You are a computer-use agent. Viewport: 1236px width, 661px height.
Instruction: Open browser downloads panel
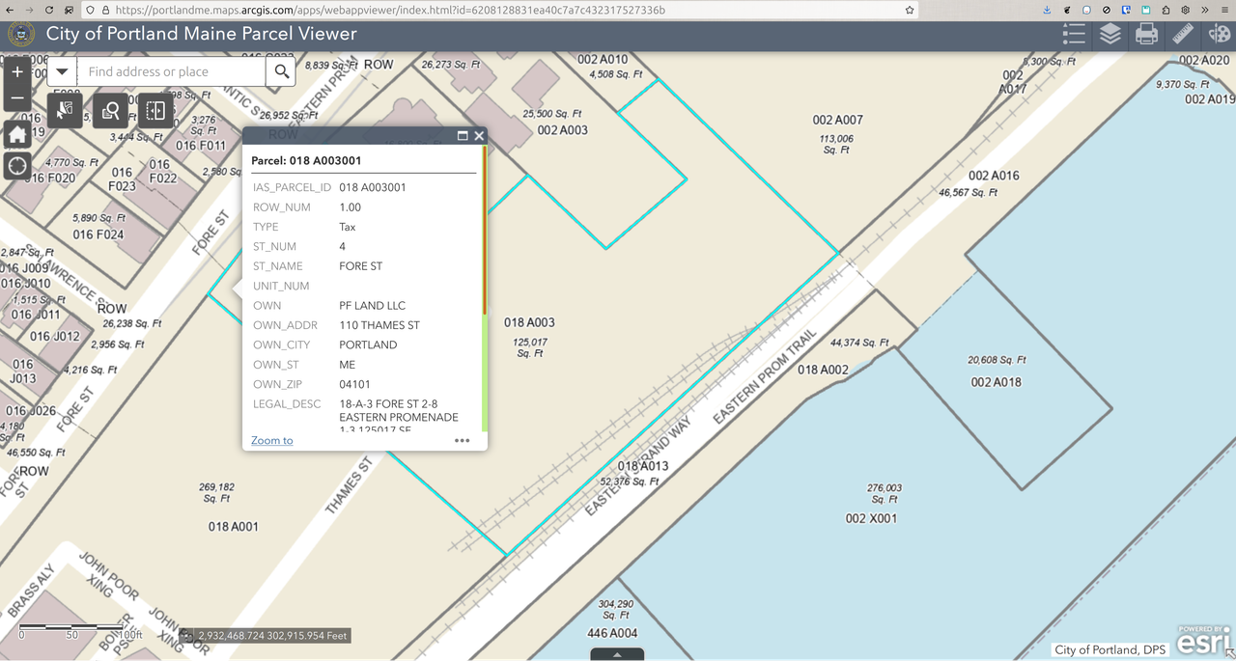click(1049, 10)
